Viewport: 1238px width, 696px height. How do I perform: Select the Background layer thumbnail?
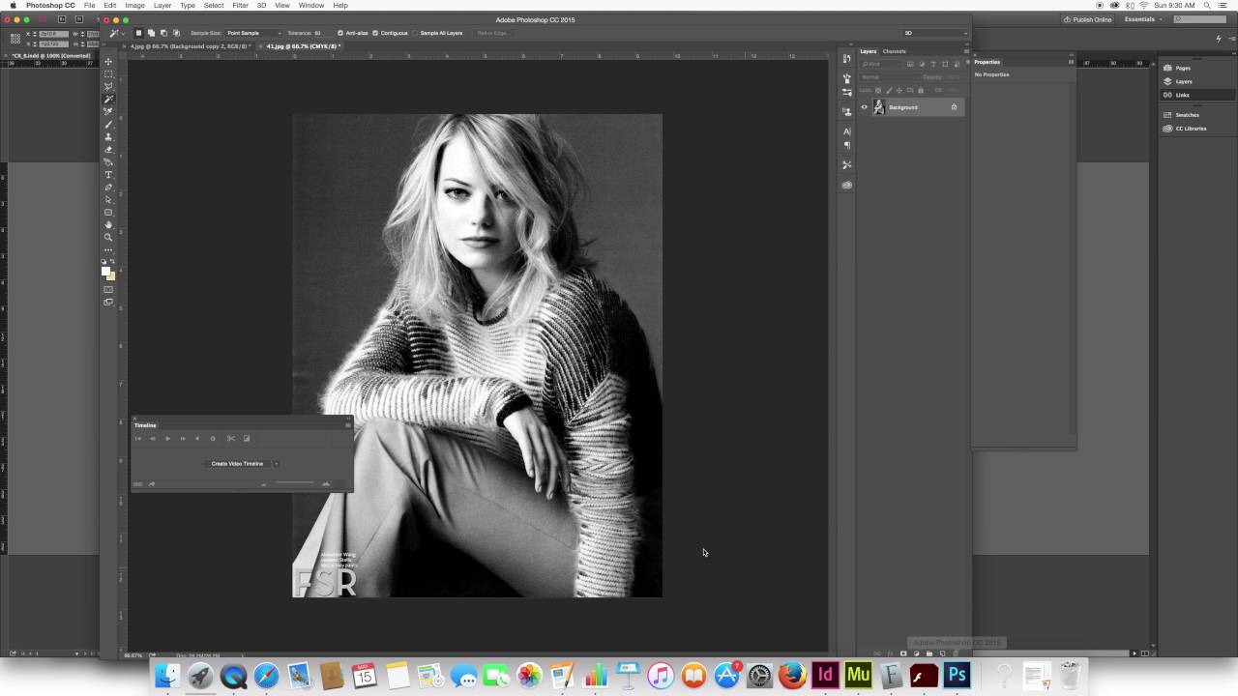(x=878, y=107)
